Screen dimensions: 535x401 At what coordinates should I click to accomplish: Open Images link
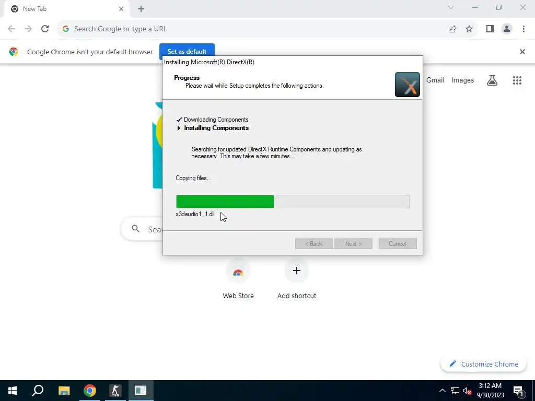click(463, 80)
